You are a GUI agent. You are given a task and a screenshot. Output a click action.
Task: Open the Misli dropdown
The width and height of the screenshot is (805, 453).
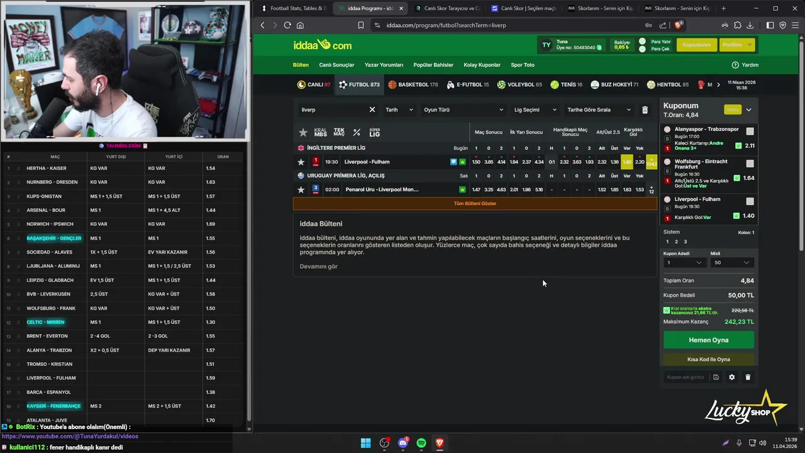(732, 262)
